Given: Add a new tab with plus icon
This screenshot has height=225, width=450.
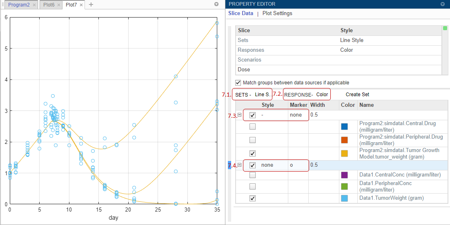Looking at the screenshot, I should (x=91, y=4).
